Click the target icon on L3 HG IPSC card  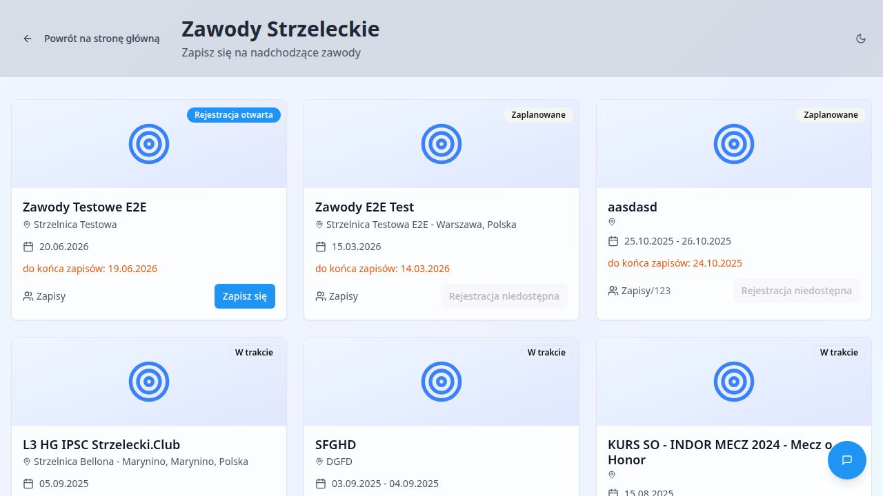pyautogui.click(x=149, y=382)
